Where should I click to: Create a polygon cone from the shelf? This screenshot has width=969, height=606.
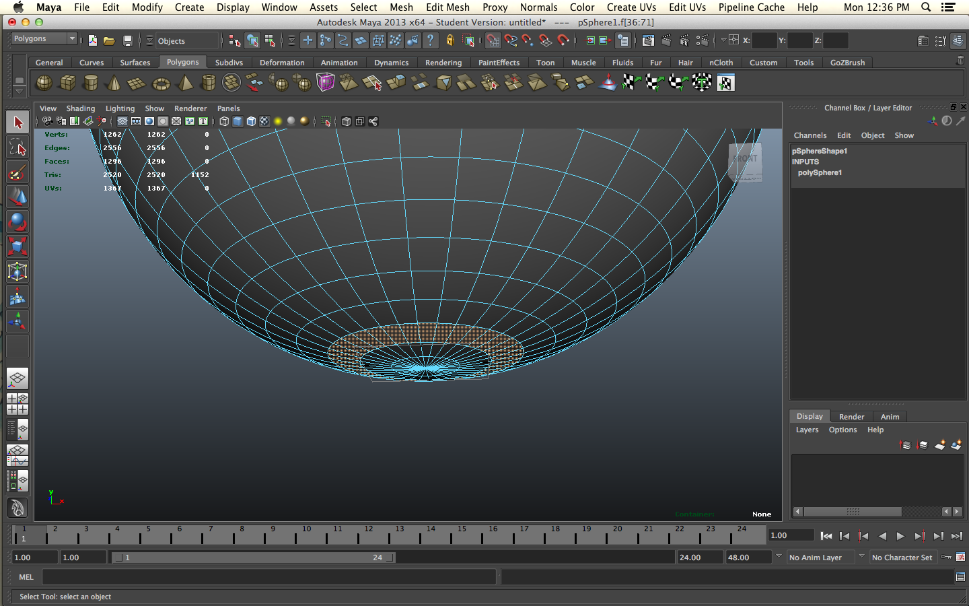(114, 83)
